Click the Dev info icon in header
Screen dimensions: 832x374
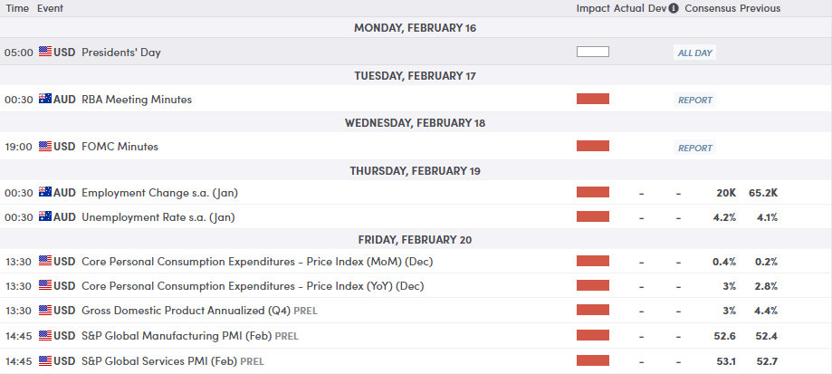pyautogui.click(x=673, y=8)
